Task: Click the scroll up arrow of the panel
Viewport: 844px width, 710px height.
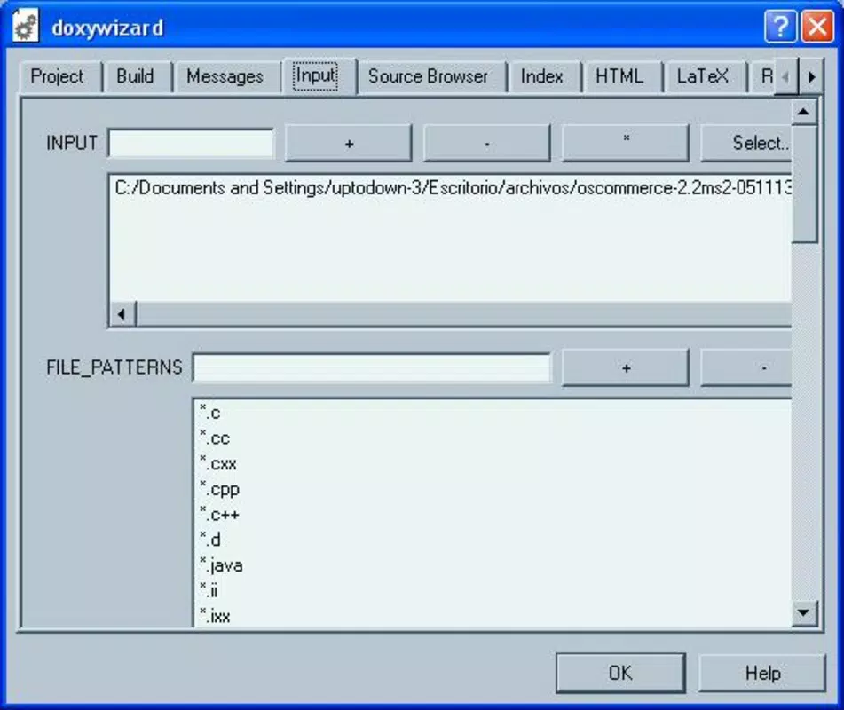Action: [804, 112]
